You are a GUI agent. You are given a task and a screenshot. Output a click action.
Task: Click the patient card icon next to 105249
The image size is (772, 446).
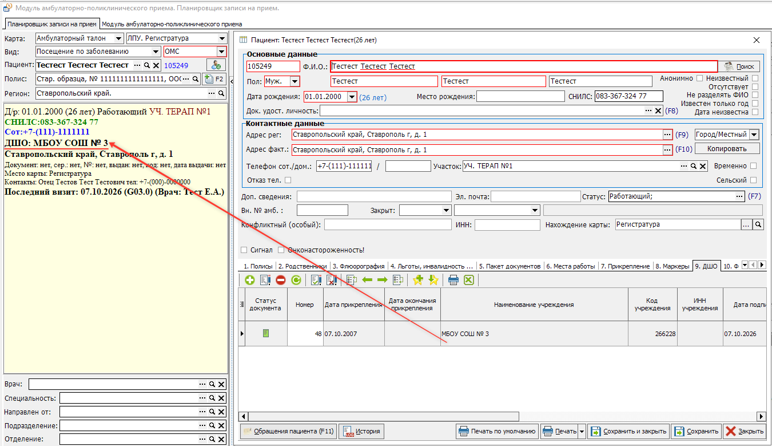[216, 65]
